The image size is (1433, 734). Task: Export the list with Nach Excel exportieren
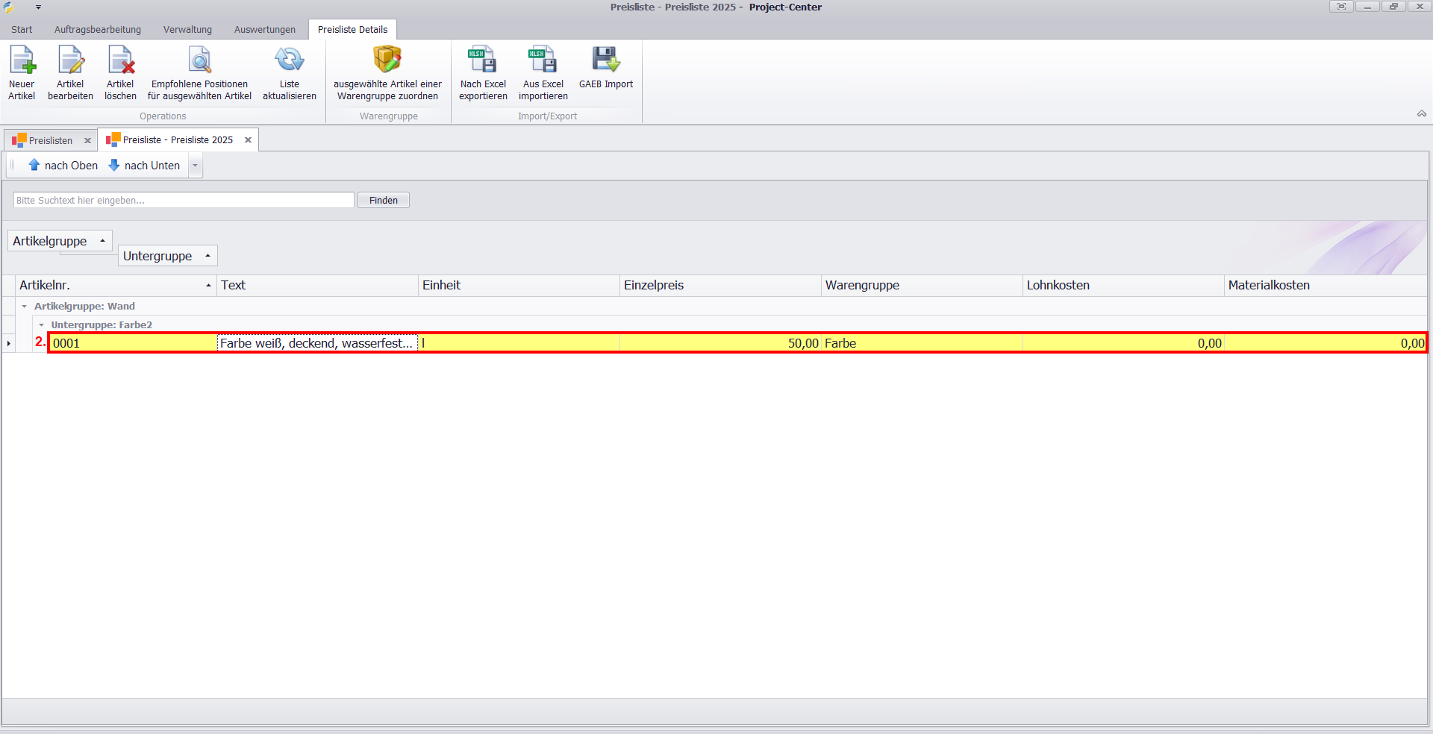tap(483, 72)
